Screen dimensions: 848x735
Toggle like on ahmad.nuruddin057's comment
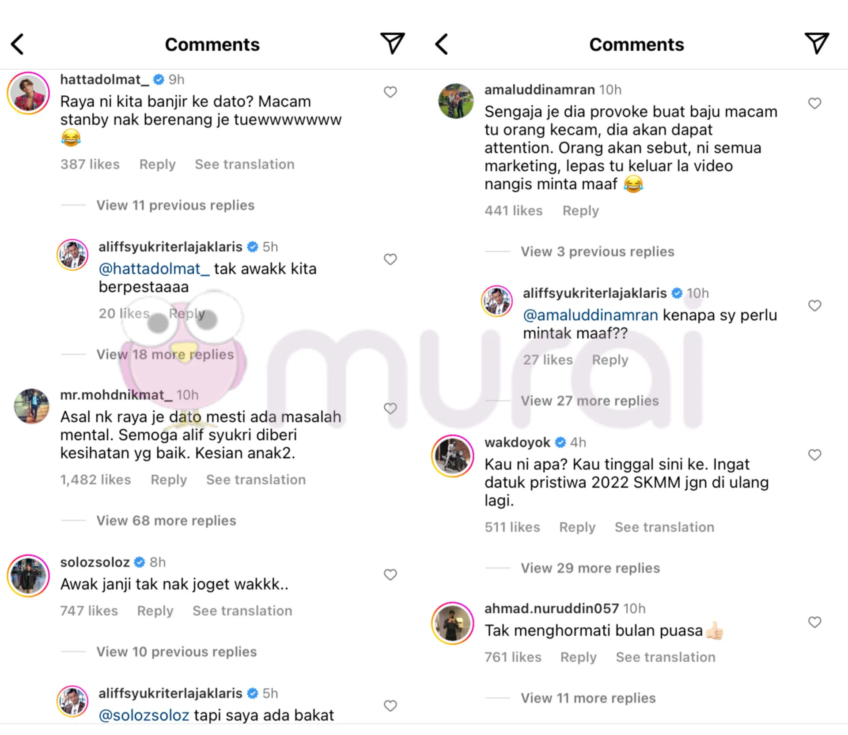click(814, 622)
